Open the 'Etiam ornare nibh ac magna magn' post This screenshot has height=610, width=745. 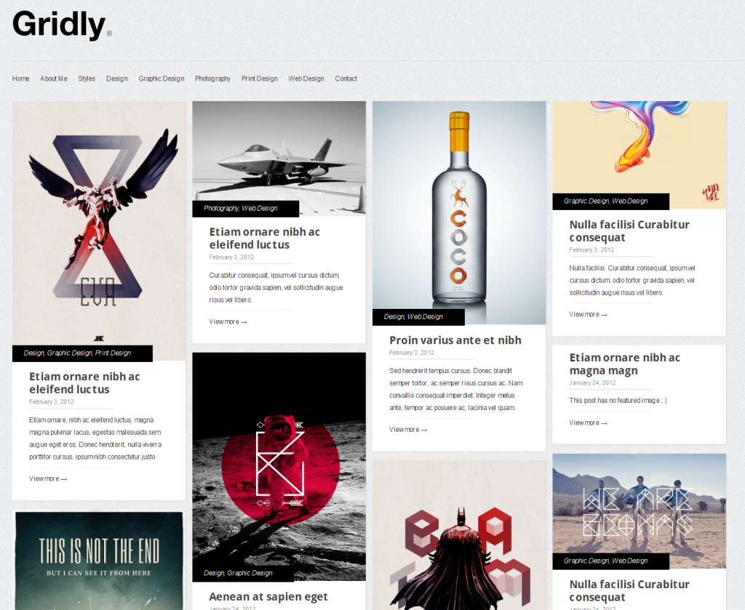point(624,364)
